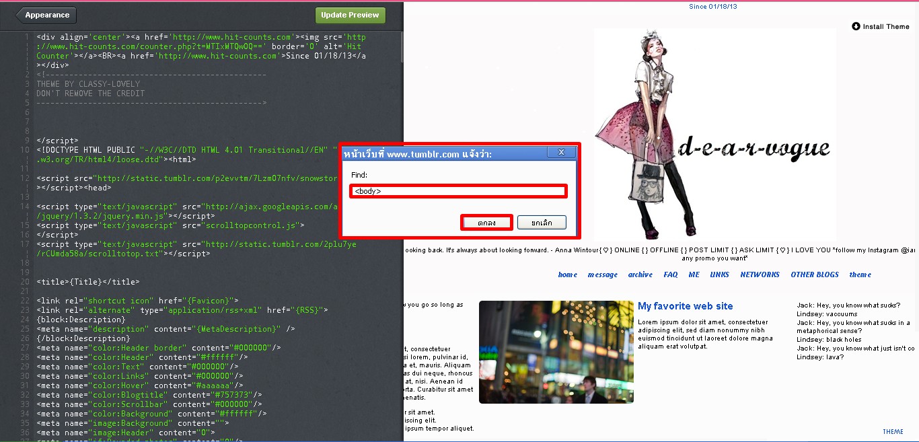The width and height of the screenshot is (919, 442).
Task: Click the THEME BY CLASSY-LOVELY comment line
Action: (x=88, y=84)
